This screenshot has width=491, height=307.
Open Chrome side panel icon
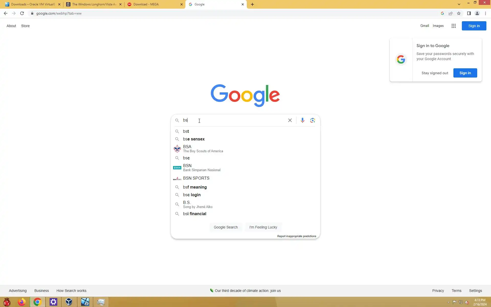click(469, 13)
